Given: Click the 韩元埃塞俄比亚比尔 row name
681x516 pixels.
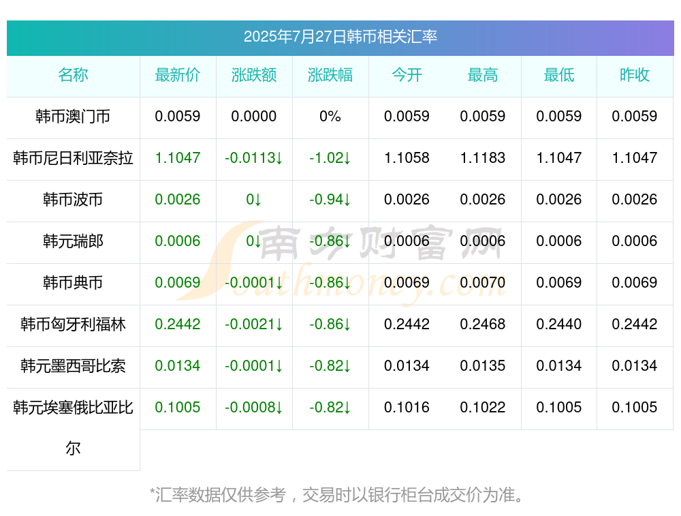Looking at the screenshot, I should click(73, 428).
